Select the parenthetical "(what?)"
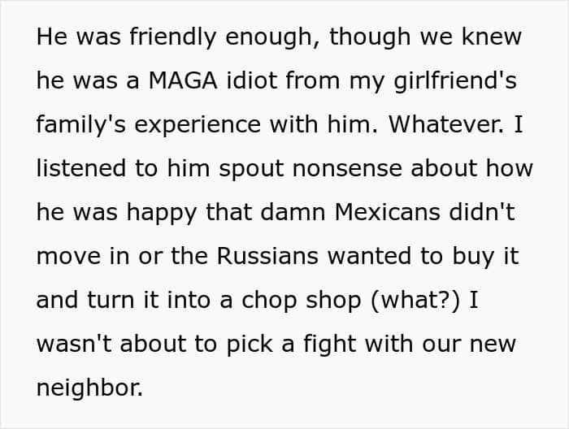The width and height of the screenshot is (569, 429). coord(415,301)
